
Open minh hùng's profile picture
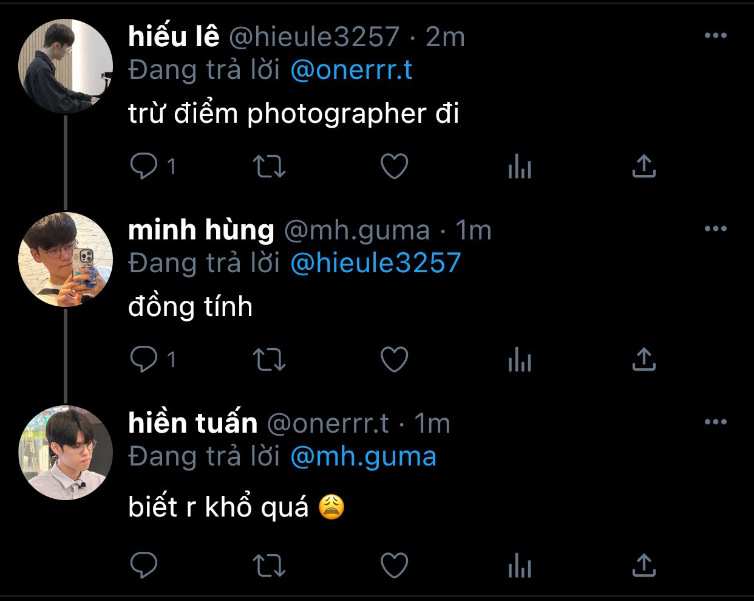pyautogui.click(x=66, y=259)
